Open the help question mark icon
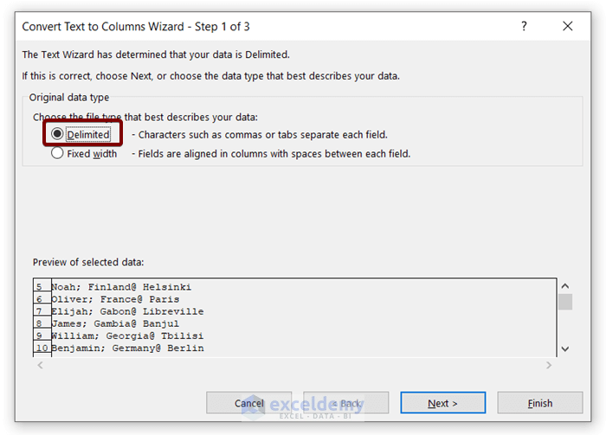The image size is (606, 435). [x=524, y=26]
